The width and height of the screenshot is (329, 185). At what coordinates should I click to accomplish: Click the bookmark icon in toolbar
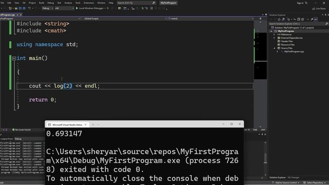coord(152,8)
